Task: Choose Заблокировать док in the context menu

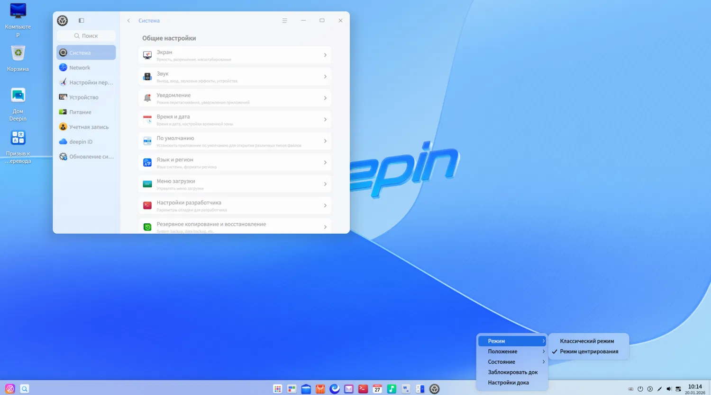Action: 512,372
